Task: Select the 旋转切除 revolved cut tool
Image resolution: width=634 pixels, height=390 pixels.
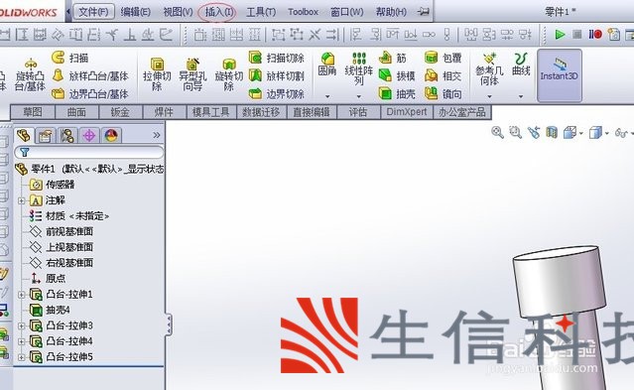Action: coord(229,74)
